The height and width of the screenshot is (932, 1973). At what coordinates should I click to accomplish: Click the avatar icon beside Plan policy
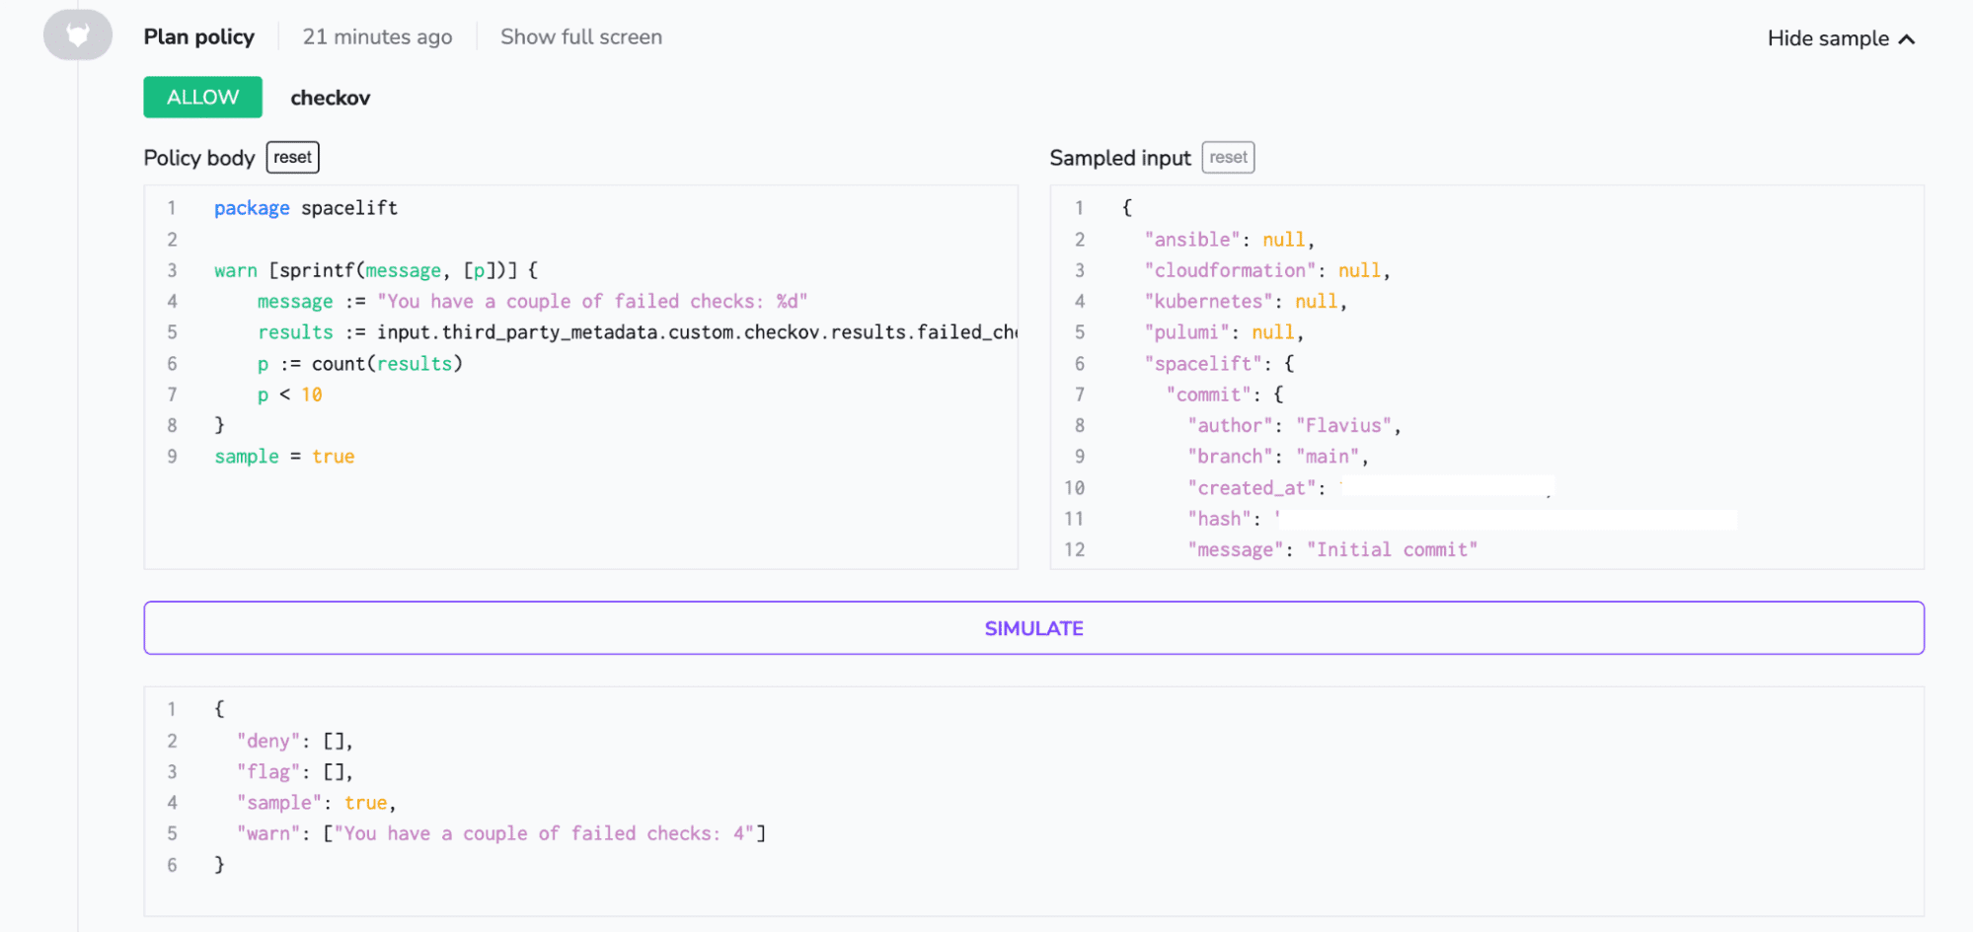[x=77, y=34]
